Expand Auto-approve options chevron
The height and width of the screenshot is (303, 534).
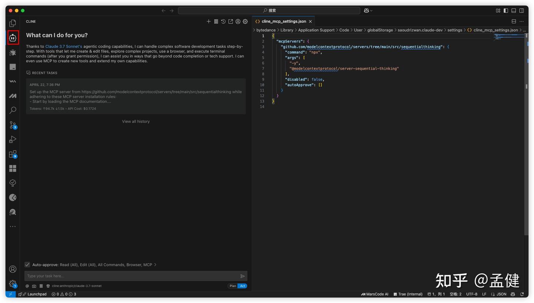pyautogui.click(x=155, y=264)
